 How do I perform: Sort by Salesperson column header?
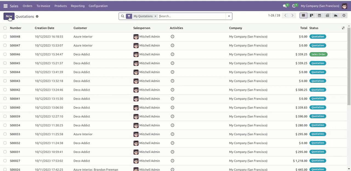[x=142, y=28]
